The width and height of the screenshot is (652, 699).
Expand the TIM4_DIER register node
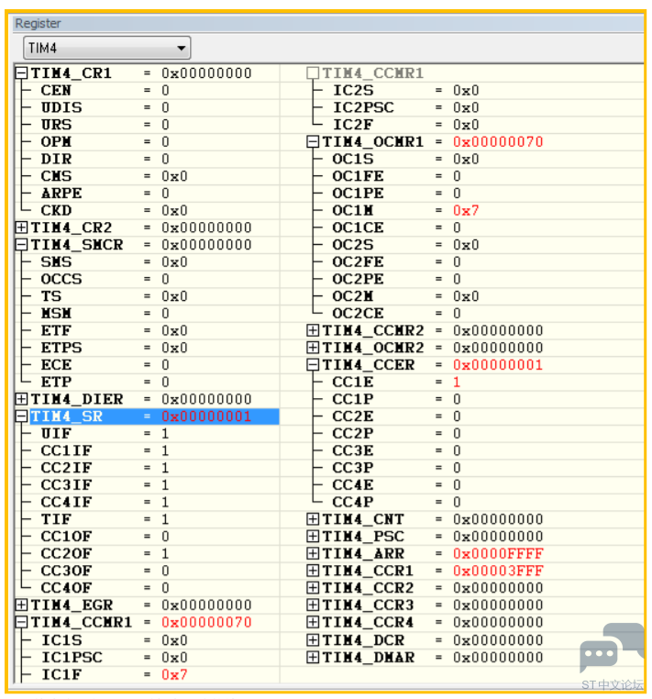[22, 399]
